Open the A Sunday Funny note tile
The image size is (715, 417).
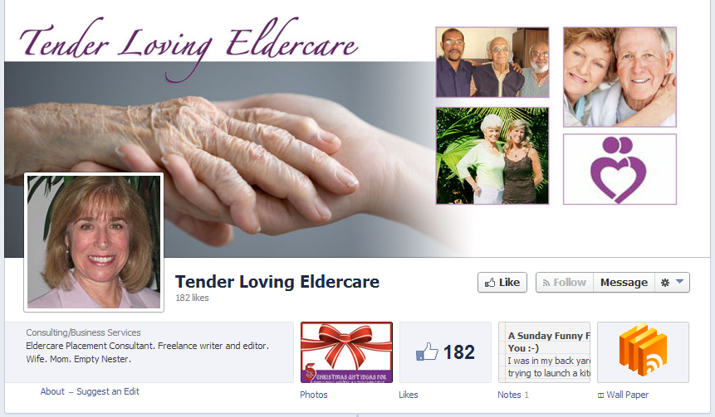[x=545, y=352]
